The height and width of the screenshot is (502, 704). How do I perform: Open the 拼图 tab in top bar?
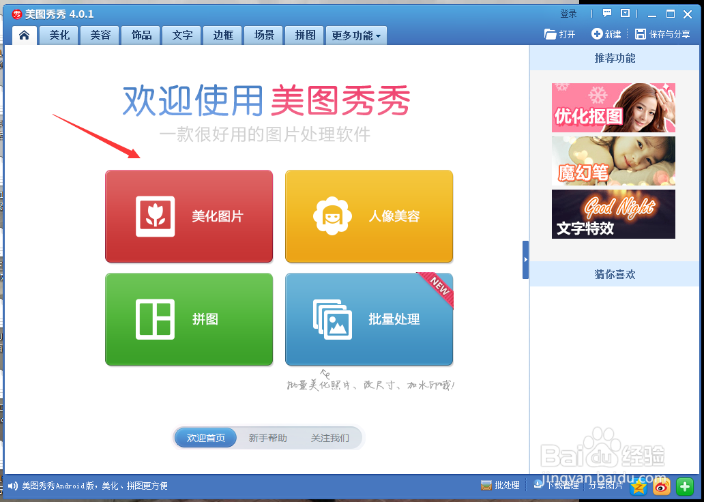[305, 35]
